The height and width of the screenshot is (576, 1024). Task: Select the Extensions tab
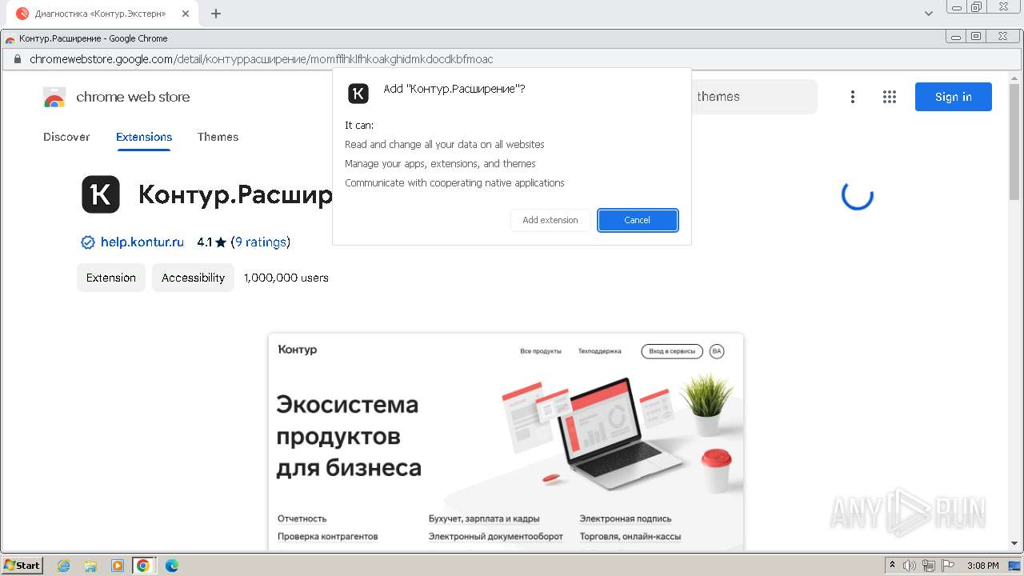(144, 137)
